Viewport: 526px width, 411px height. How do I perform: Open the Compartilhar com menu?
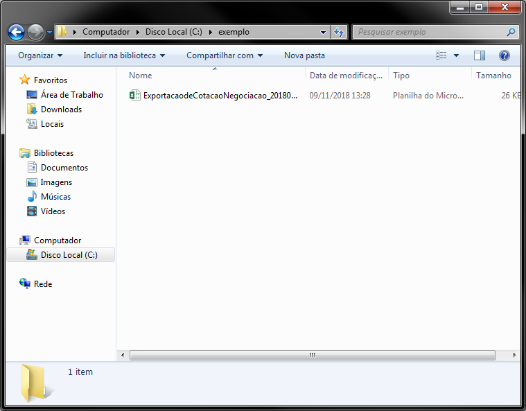coord(225,55)
